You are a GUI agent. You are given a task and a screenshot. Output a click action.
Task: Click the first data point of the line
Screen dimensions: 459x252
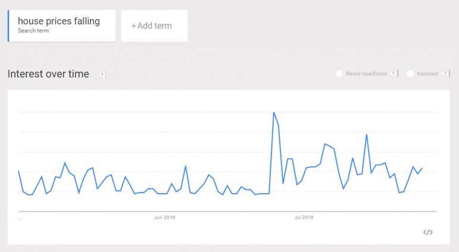(18, 171)
